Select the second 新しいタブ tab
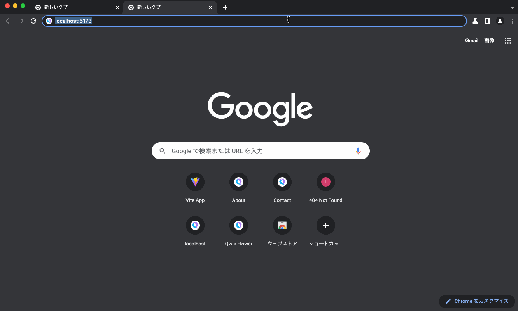The height and width of the screenshot is (311, 518). (170, 7)
